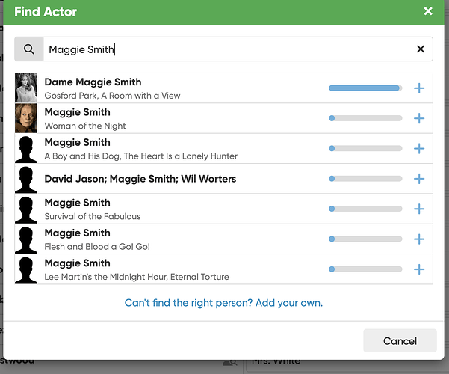This screenshot has height=374, width=449.
Task: Click the match bar for Dame Maggie Smith
Action: (365, 88)
